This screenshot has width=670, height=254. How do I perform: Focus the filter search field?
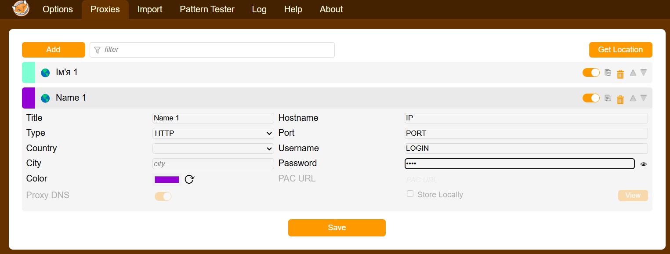pos(212,50)
